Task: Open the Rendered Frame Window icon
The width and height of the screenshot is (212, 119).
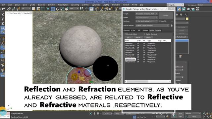Action: click(184, 9)
